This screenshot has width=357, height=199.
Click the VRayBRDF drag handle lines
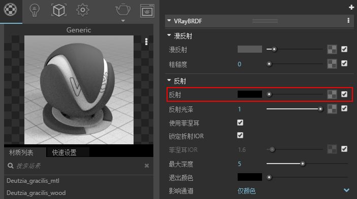[265, 21]
